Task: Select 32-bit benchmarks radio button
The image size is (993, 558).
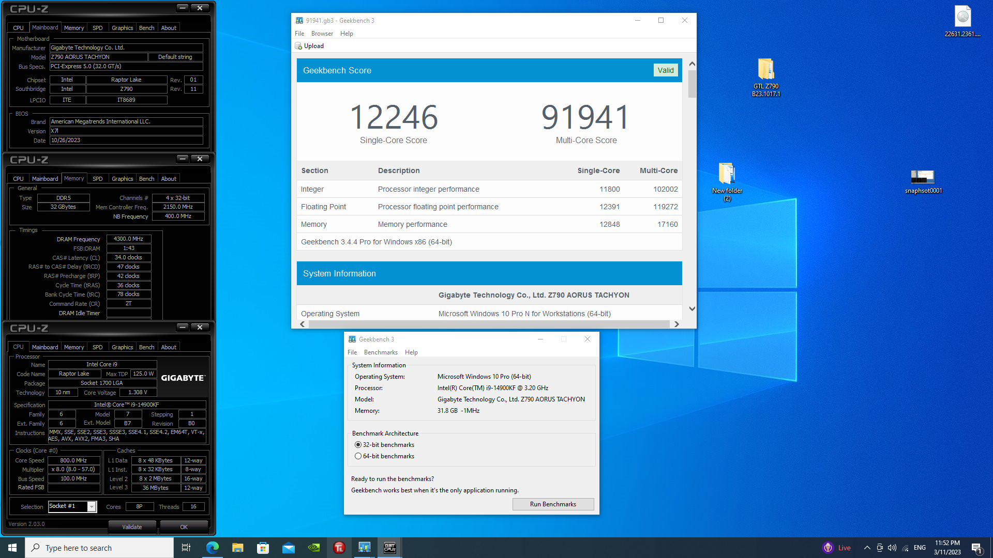Action: coord(358,445)
